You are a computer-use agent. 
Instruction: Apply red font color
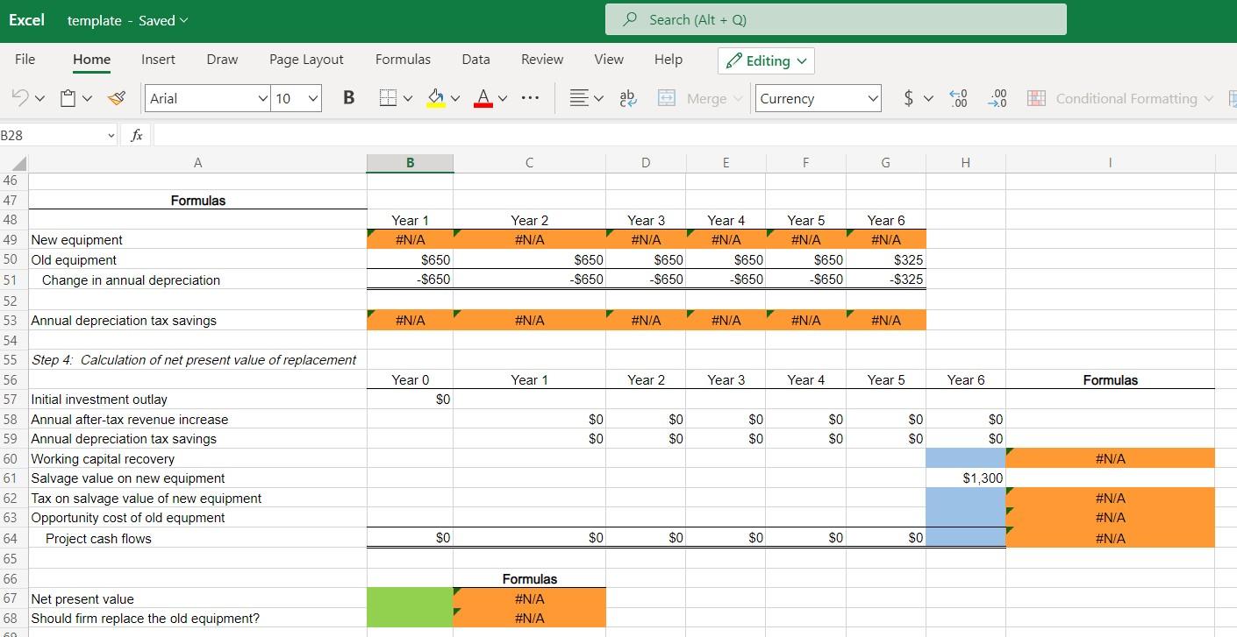(x=483, y=98)
